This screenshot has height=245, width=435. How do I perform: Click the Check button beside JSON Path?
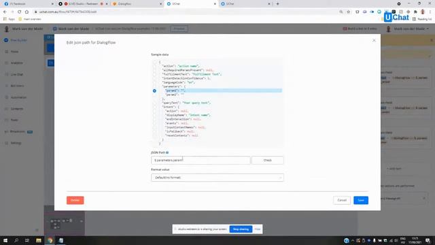267,161
